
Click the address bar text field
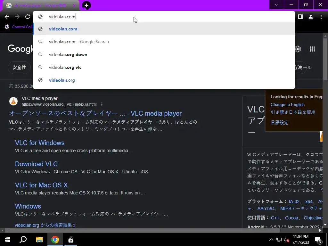[x=164, y=17]
